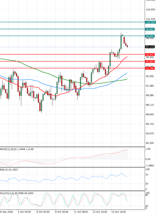Image resolution: width=156 pixels, height=214 pixels.
Task: Click the 92.550 price axis label
Action: [150, 76]
